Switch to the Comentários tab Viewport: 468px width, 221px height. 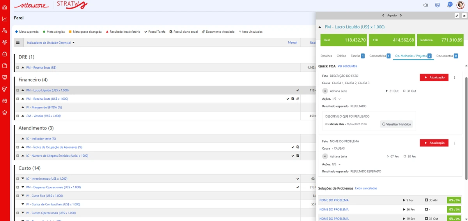[380, 56]
